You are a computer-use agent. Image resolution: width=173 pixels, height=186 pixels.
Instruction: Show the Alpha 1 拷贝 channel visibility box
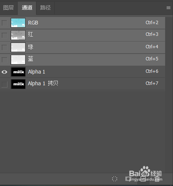[5, 85]
